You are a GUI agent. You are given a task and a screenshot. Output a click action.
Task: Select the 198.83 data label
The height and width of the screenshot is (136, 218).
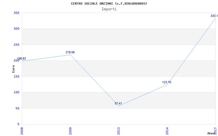point(22,58)
